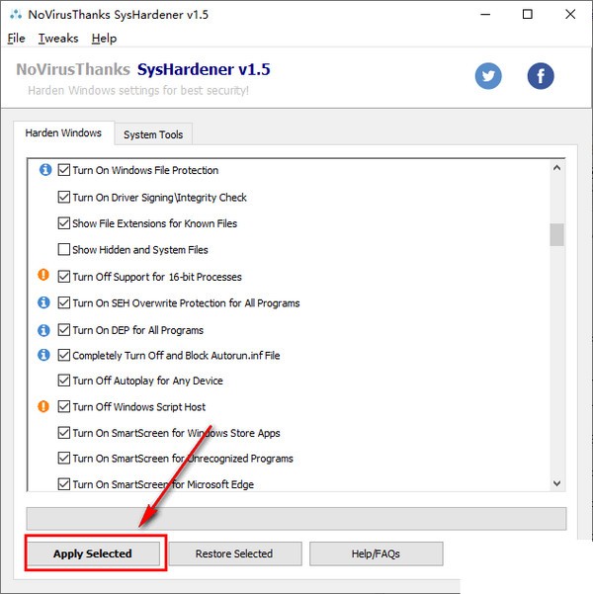Toggle Turn Off Support for 16-bit Processes
Image resolution: width=593 pixels, height=594 pixels.
point(63,277)
